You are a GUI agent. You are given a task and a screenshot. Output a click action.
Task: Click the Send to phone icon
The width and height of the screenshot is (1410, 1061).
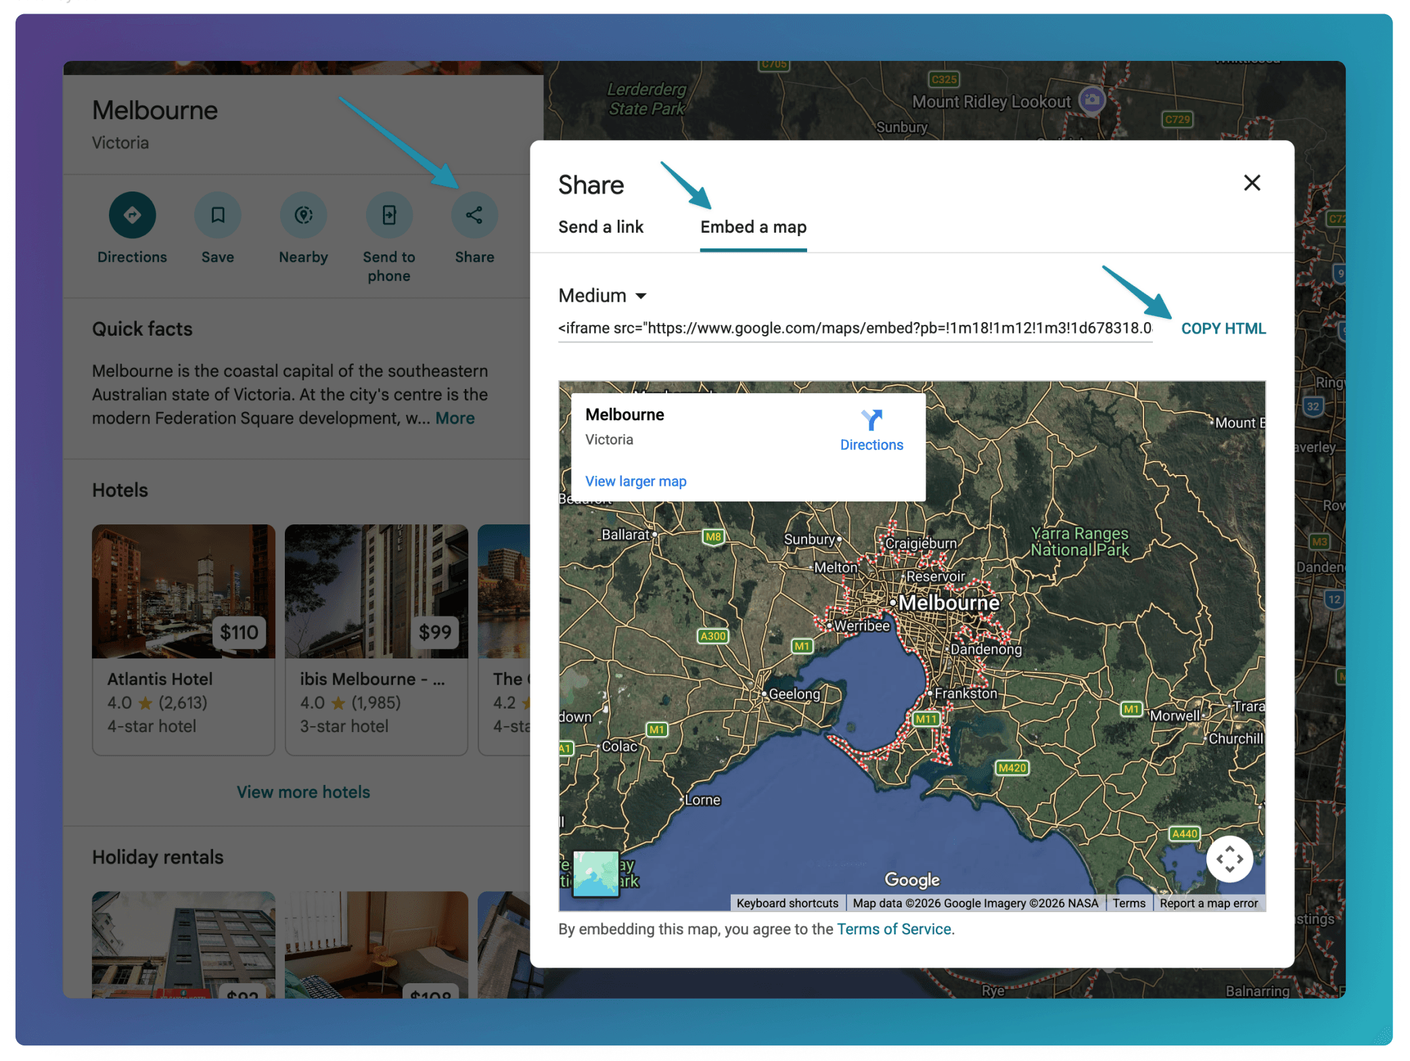click(389, 215)
